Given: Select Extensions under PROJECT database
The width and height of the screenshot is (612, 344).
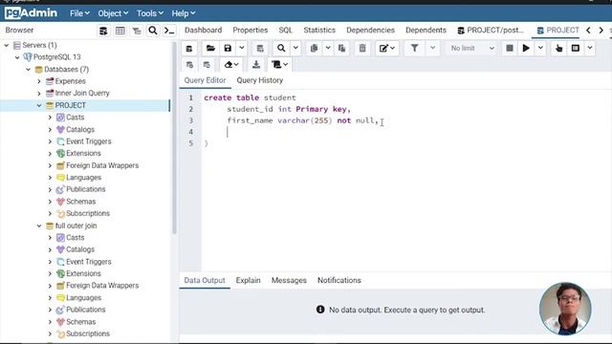Looking at the screenshot, I should tap(83, 153).
